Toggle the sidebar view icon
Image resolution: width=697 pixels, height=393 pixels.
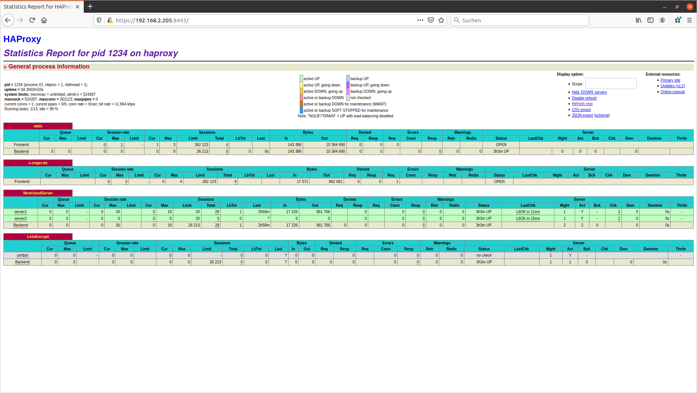pos(650,20)
